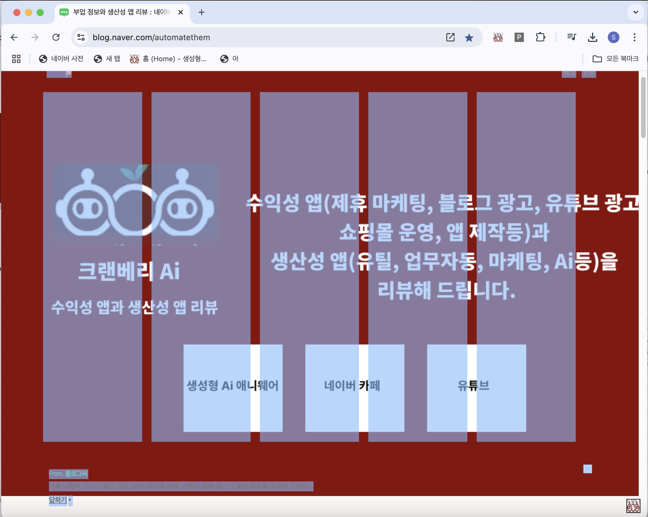The width and height of the screenshot is (648, 517).
Task: Toggle the bookmark star for this page
Action: click(469, 37)
